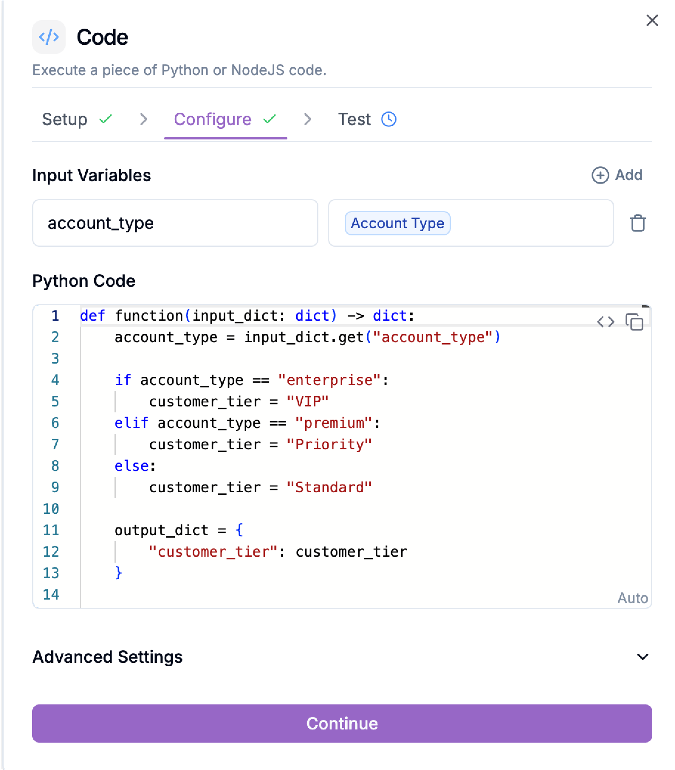Click the Auto language selector
Viewport: 675px width, 770px height.
coord(632,598)
